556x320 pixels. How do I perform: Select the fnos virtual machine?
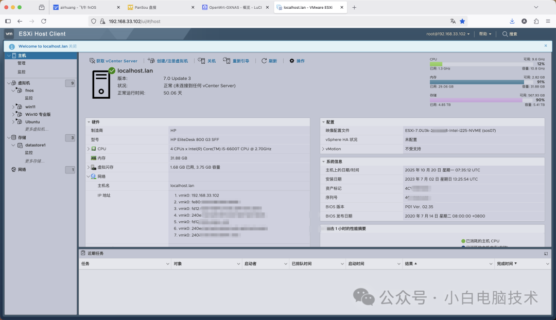[x=29, y=91]
